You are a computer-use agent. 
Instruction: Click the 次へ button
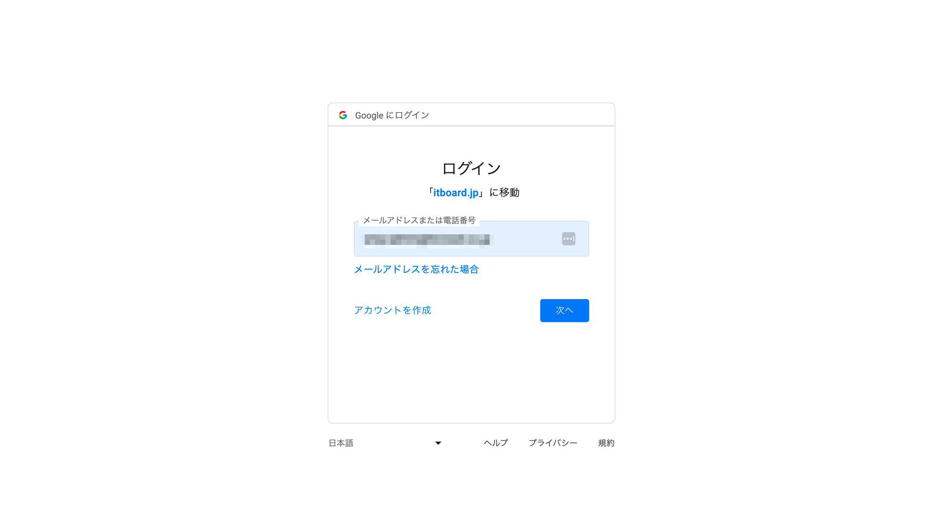[x=564, y=311]
